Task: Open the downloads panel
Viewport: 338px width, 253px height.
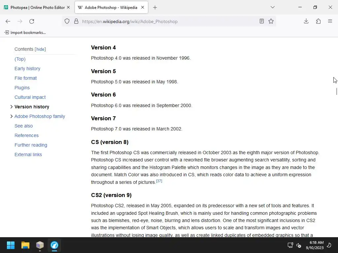Action: pos(306,21)
